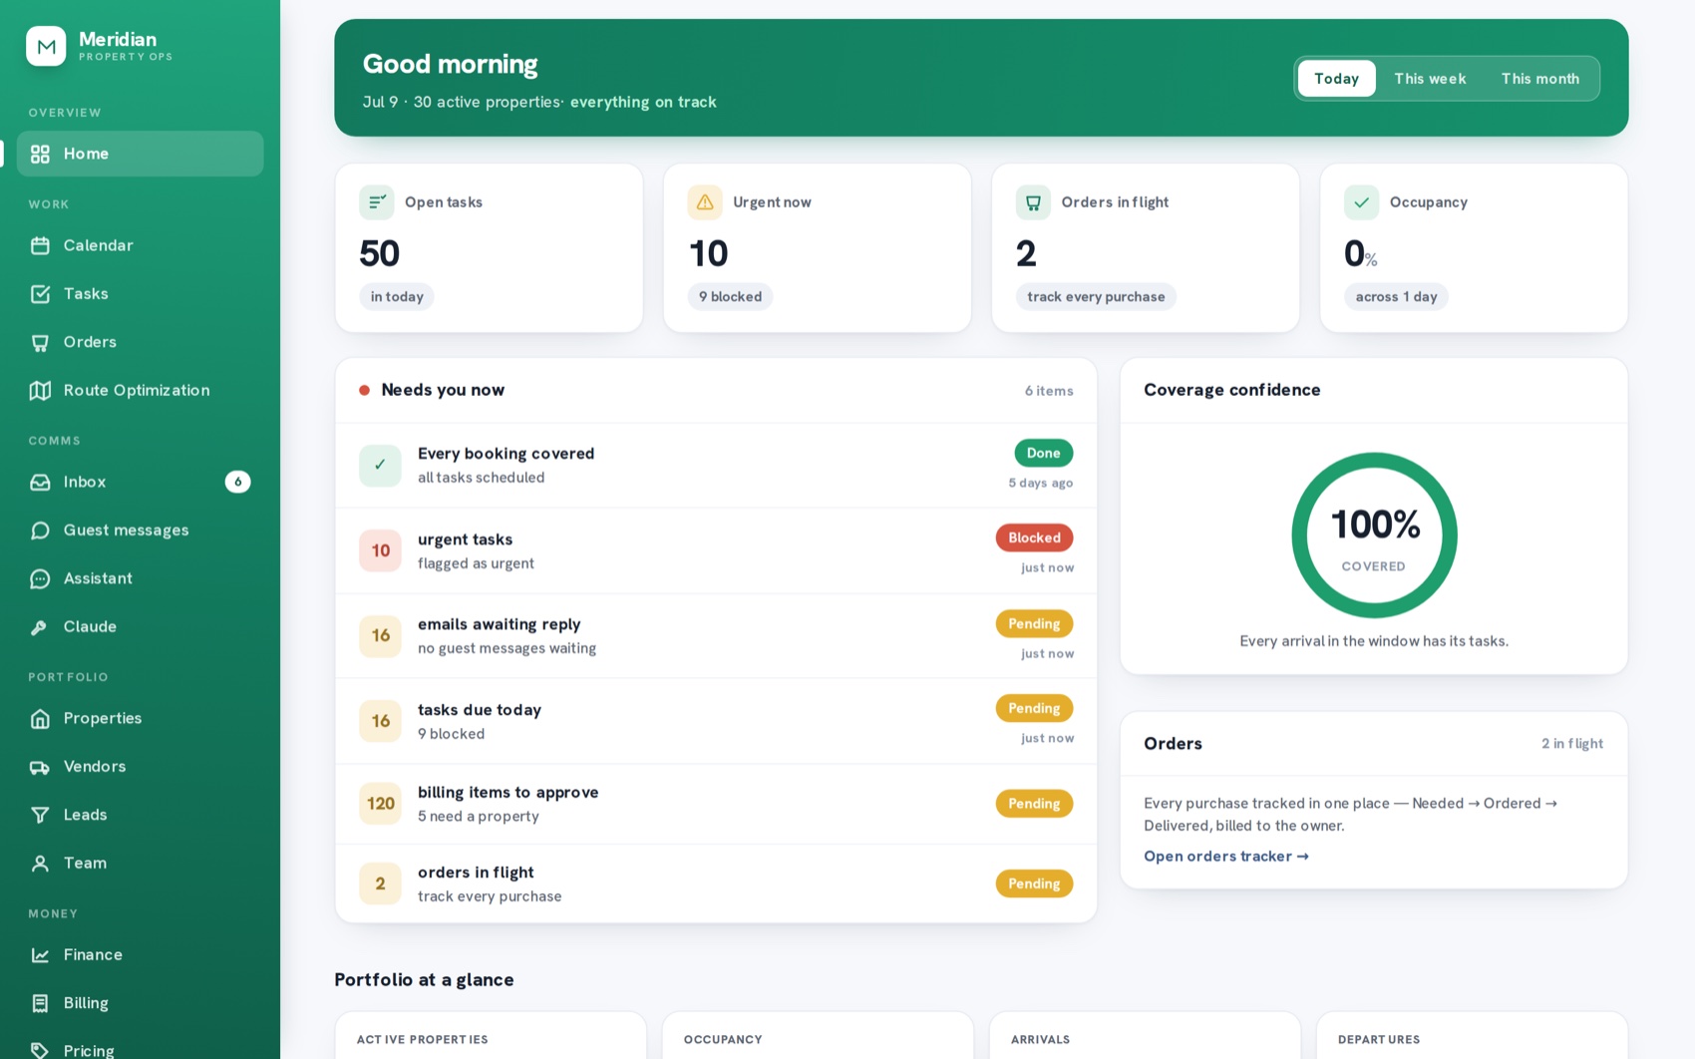Open the Inbox menu item
This screenshot has height=1059, width=1695.
point(141,482)
